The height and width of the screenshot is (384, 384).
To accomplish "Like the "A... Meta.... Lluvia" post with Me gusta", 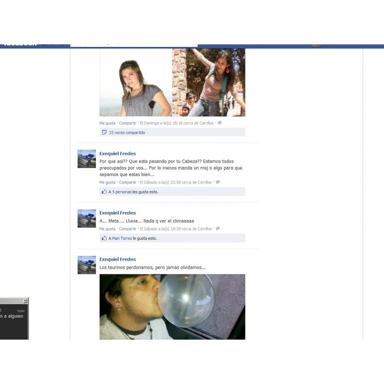I will tap(107, 229).
